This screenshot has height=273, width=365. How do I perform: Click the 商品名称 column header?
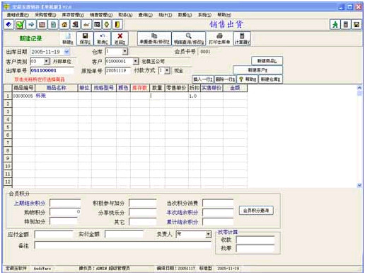(57, 88)
